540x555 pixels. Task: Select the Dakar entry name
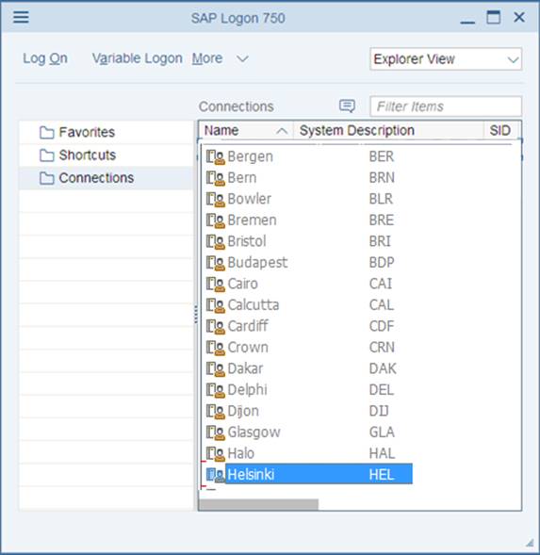coord(245,368)
